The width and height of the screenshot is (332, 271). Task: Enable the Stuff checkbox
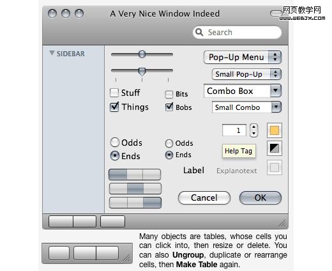(114, 93)
